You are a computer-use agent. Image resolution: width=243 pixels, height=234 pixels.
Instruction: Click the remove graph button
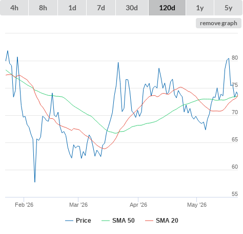click(218, 23)
